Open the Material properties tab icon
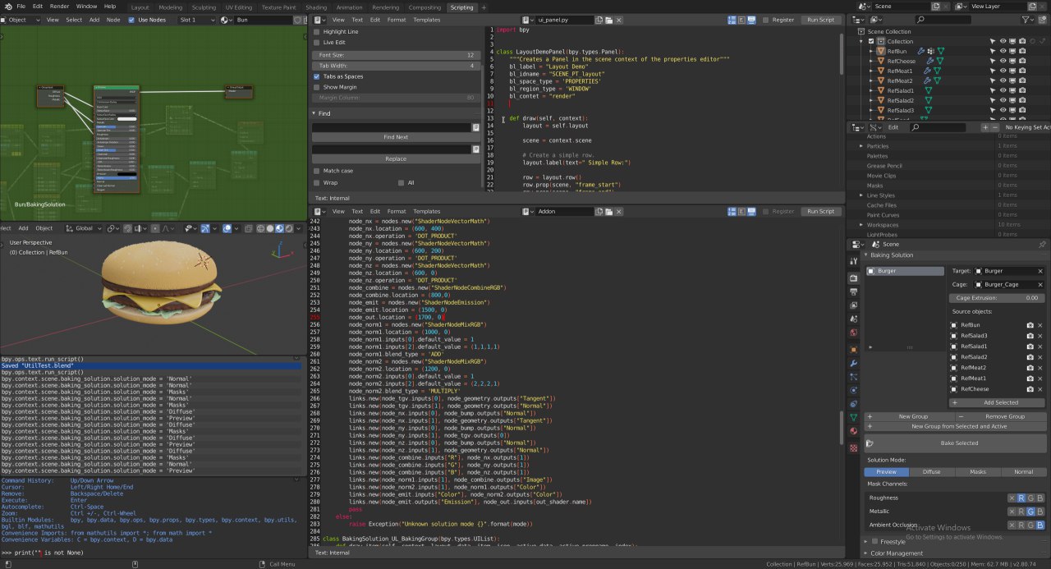Viewport: 1051px width, 569px height. pyautogui.click(x=854, y=431)
